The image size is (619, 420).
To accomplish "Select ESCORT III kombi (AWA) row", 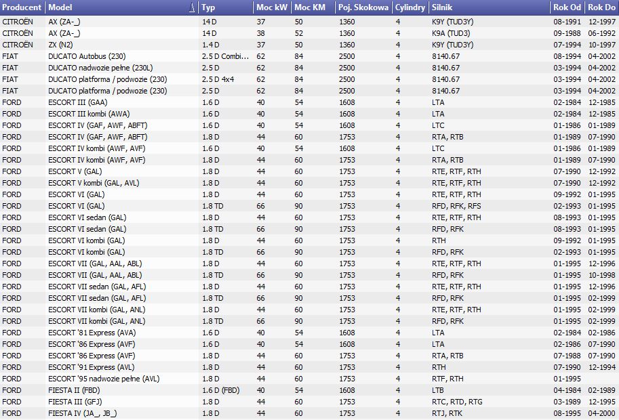I will coord(309,114).
